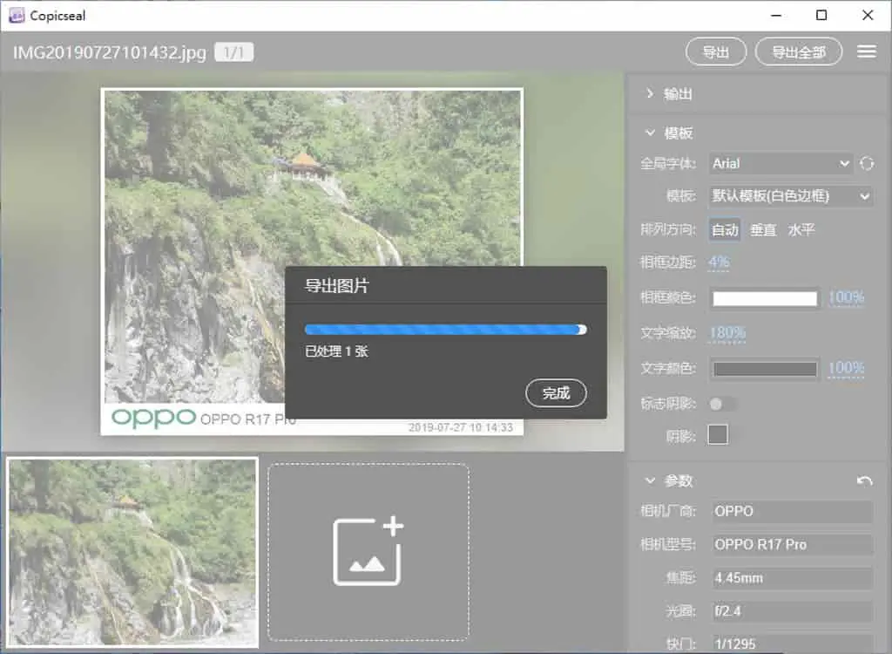The width and height of the screenshot is (892, 654).
Task: Collapse the 参数 section
Action: [670, 480]
